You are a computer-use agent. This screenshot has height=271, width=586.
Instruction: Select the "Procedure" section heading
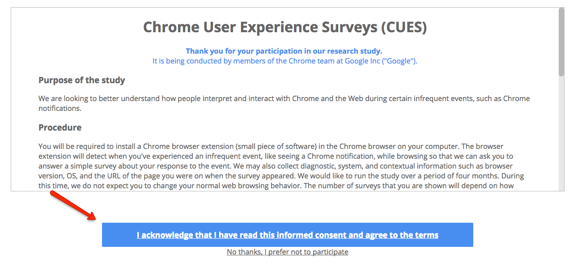point(60,127)
